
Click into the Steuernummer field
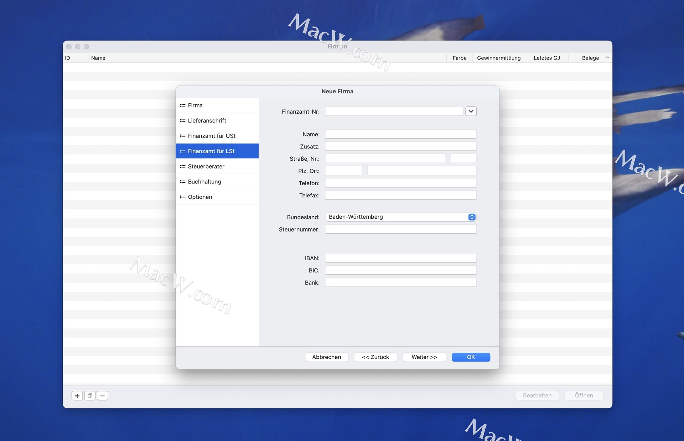[401, 229]
